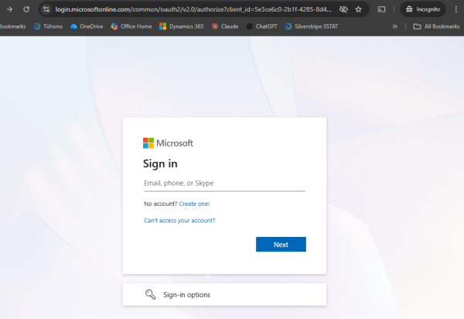Open the Office Home bookmark
Screen dimensions: 464x319
point(131,26)
